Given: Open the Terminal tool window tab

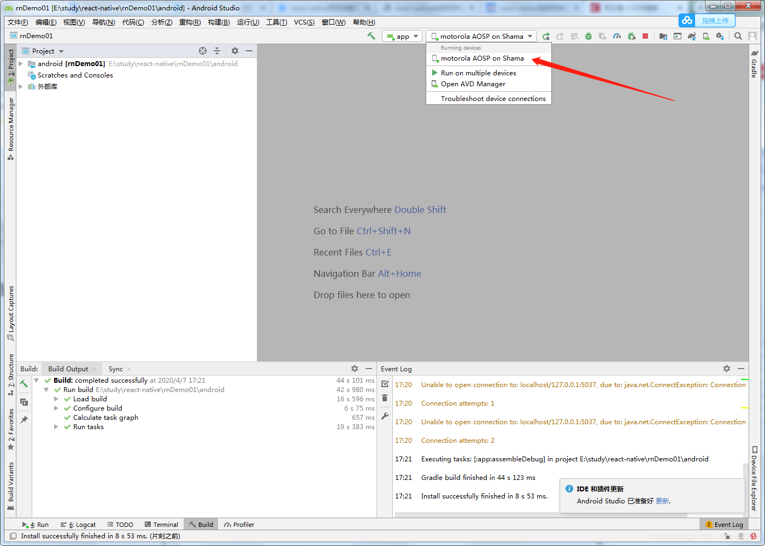Looking at the screenshot, I should point(161,525).
